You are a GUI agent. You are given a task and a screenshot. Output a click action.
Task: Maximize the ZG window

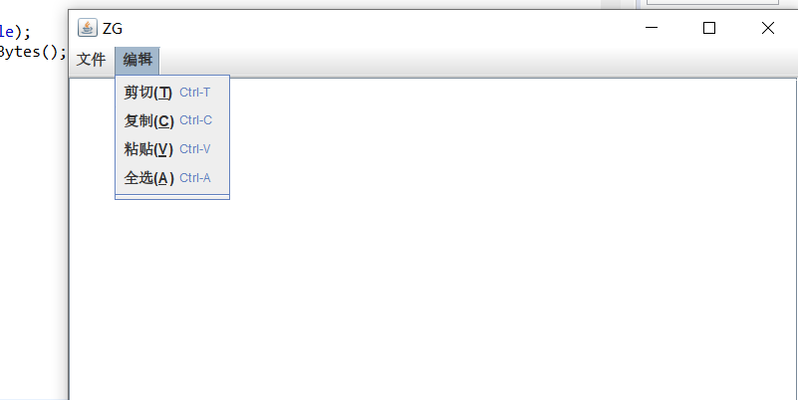coord(709,28)
